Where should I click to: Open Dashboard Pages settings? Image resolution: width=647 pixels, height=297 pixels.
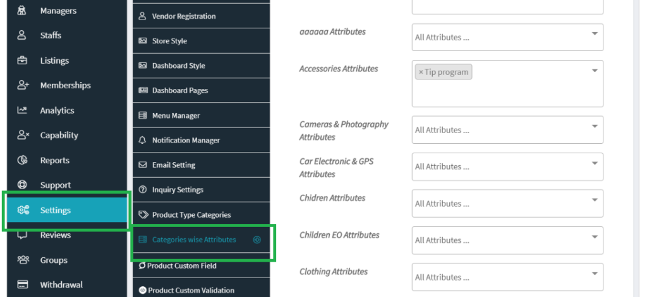[x=201, y=90]
